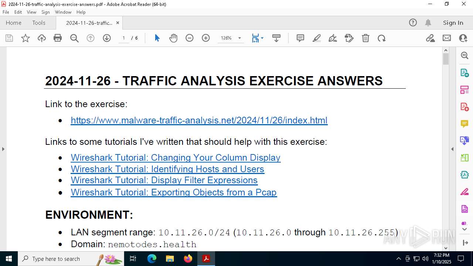The height and width of the screenshot is (266, 473).
Task: Select the highlight text tool
Action: [317, 38]
